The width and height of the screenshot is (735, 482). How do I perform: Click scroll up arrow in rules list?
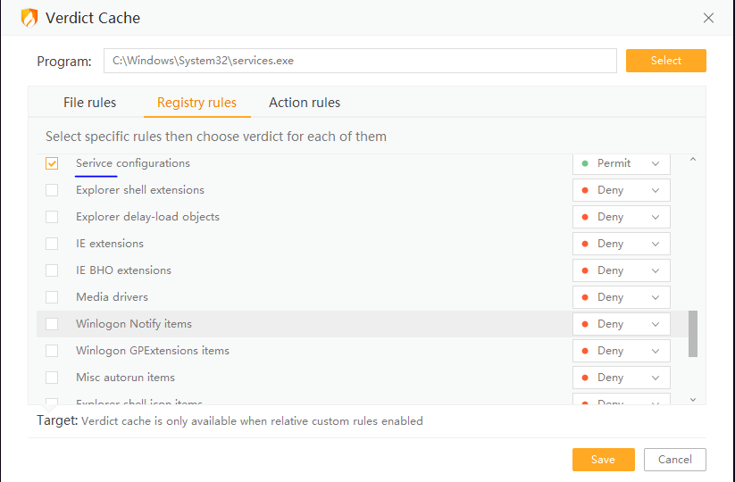pos(693,160)
